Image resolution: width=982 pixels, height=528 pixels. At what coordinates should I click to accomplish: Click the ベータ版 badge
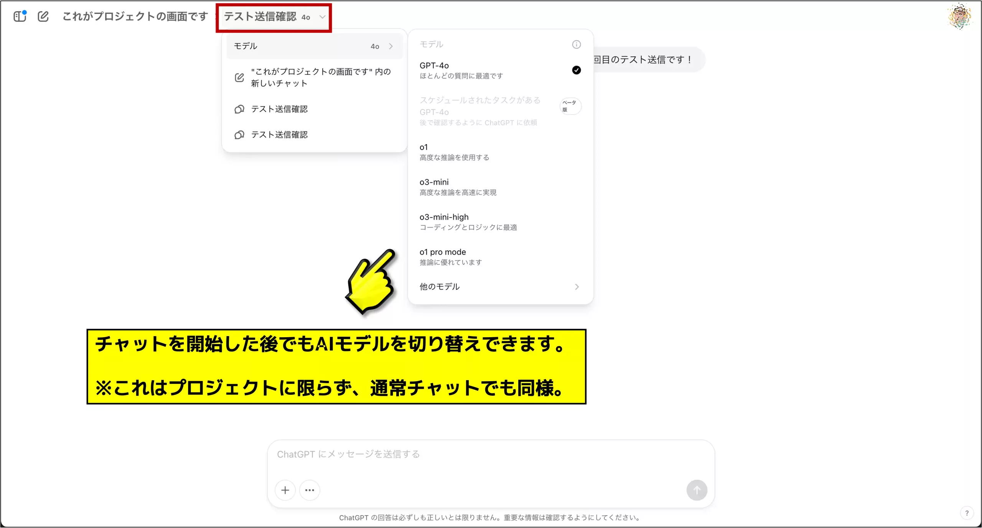click(570, 106)
